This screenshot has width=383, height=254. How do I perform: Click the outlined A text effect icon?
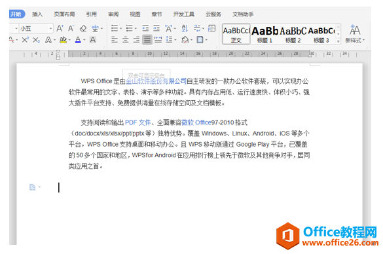click(x=48, y=40)
